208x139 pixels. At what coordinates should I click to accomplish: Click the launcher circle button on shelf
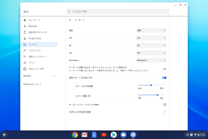(4, 135)
